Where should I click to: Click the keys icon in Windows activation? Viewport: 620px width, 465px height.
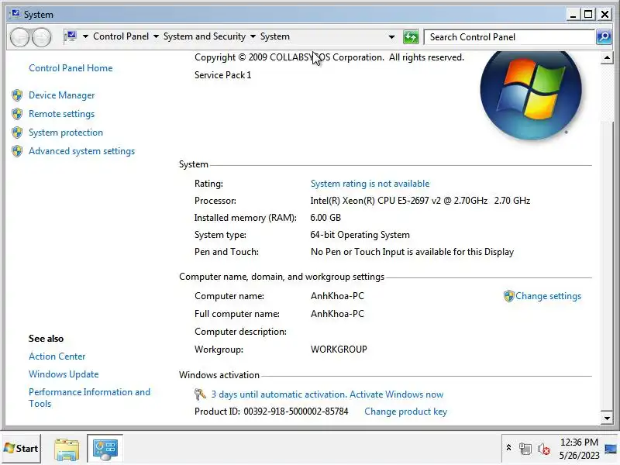[x=200, y=394]
